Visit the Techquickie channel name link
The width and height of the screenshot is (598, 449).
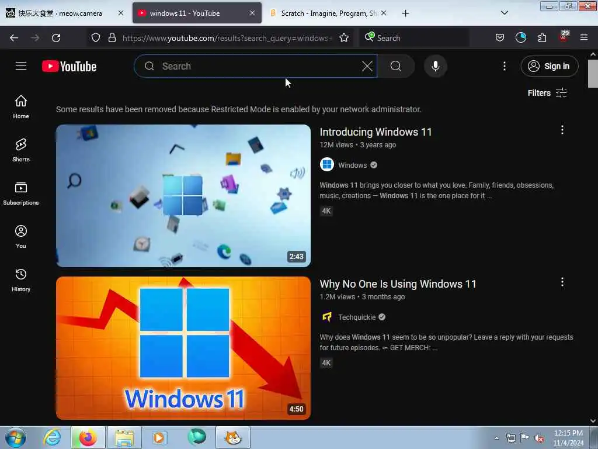pyautogui.click(x=357, y=317)
